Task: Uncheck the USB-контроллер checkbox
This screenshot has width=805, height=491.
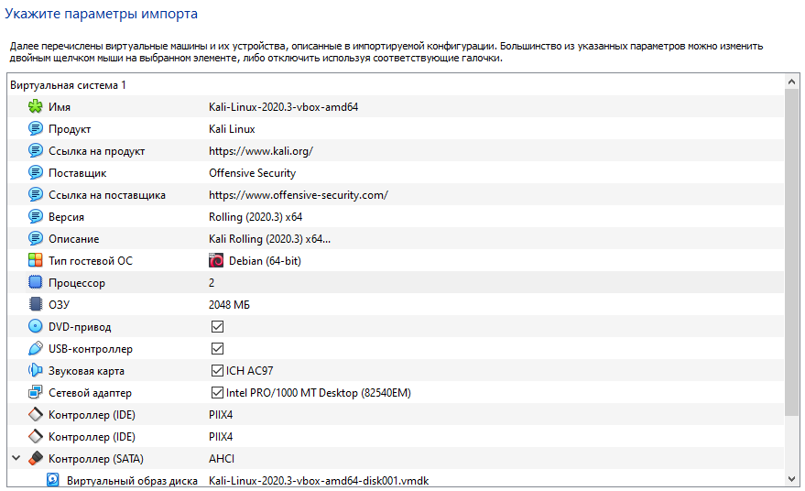Action: point(217,349)
